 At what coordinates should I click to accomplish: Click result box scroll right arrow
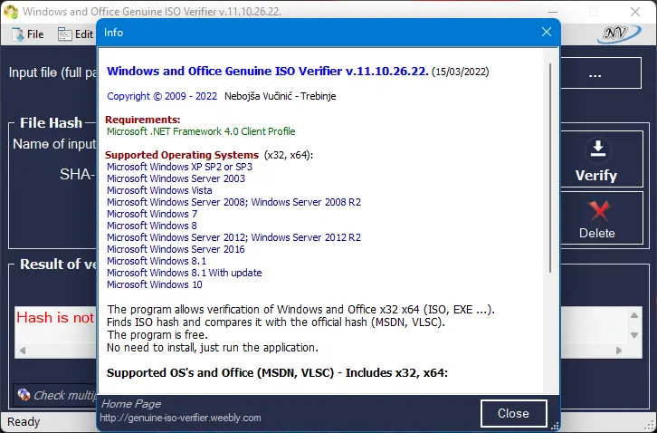[619, 351]
